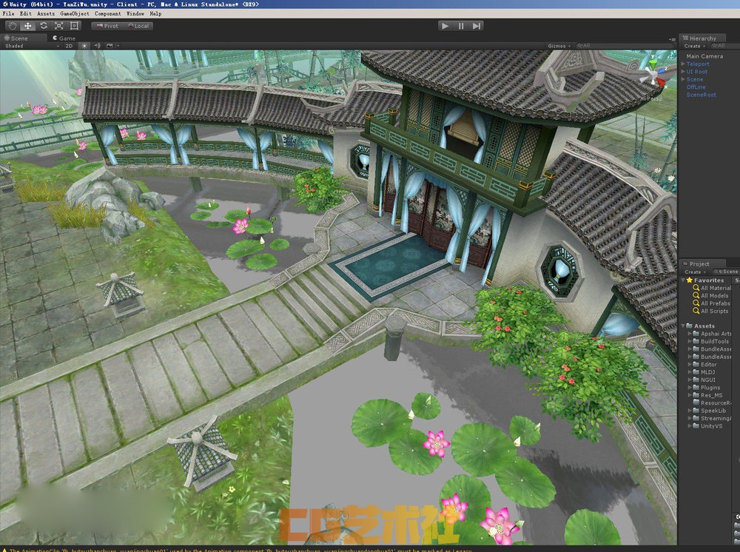Select the SpeekLib folder icon

(696, 411)
